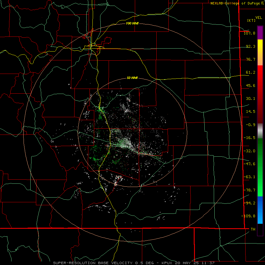Screen dimensions: 265x265
Task: Click the -94.2 velocity scale value
Action: pos(249,203)
